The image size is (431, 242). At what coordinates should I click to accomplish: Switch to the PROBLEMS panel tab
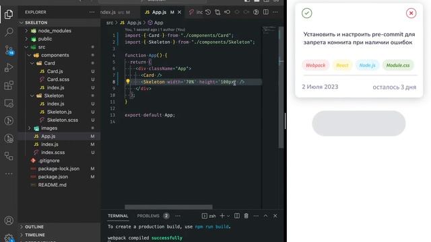click(x=148, y=216)
